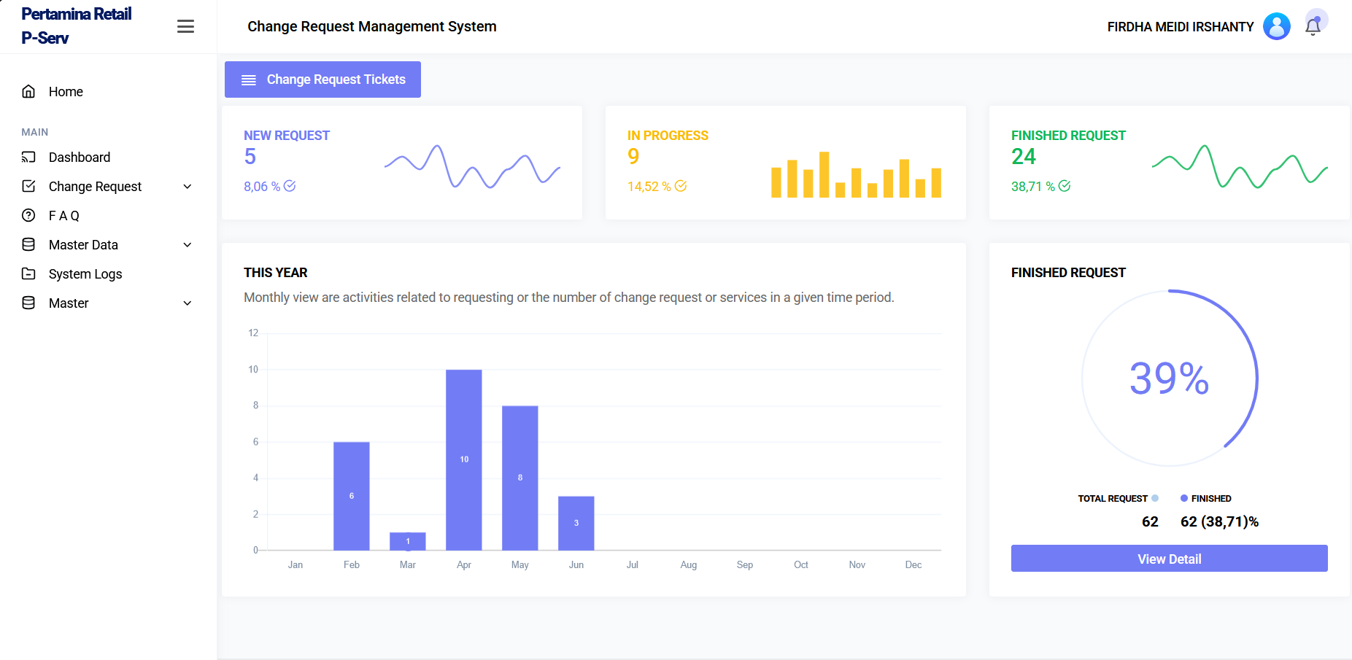Screen dimensions: 1352x660
Task: Click the Pertamina Retail P-Serv logo
Action: click(x=77, y=26)
